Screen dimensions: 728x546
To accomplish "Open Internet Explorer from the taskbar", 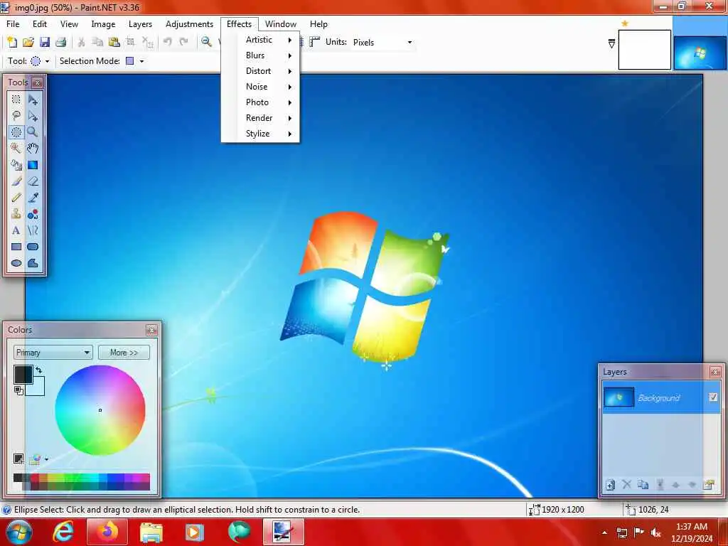I will pyautogui.click(x=63, y=531).
